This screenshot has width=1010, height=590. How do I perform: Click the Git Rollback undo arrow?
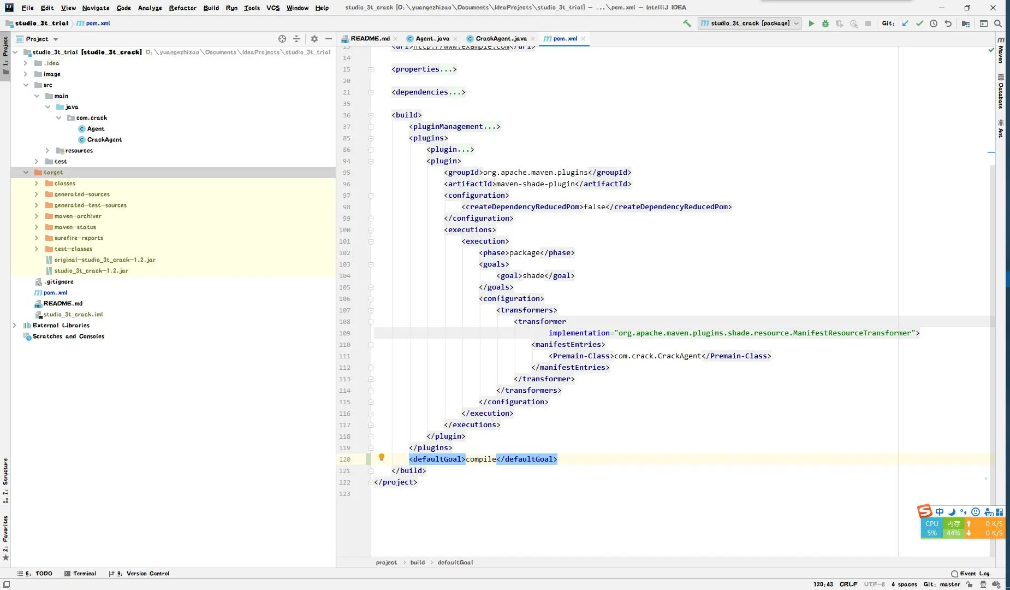pos(948,23)
